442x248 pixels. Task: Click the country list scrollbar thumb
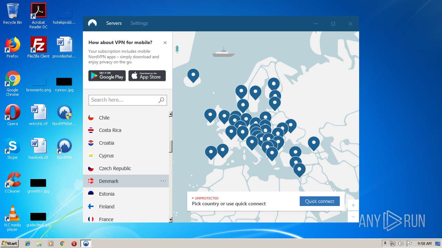click(x=171, y=146)
